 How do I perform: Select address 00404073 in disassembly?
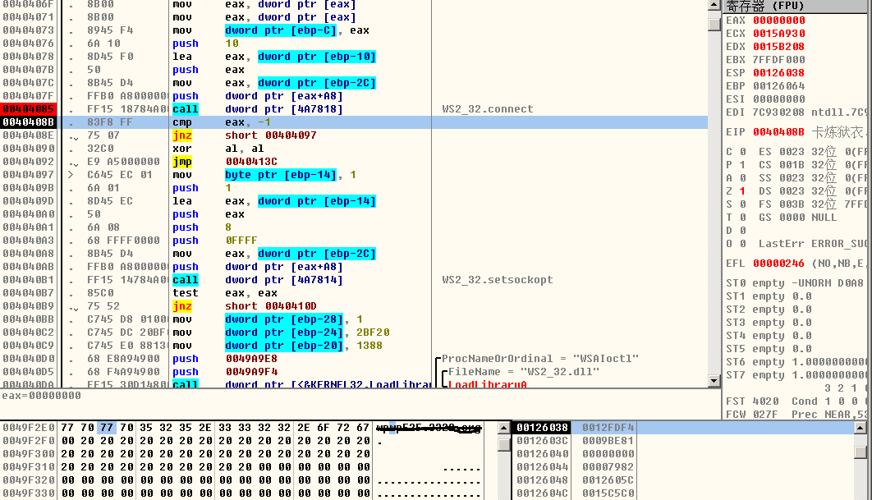[29, 30]
